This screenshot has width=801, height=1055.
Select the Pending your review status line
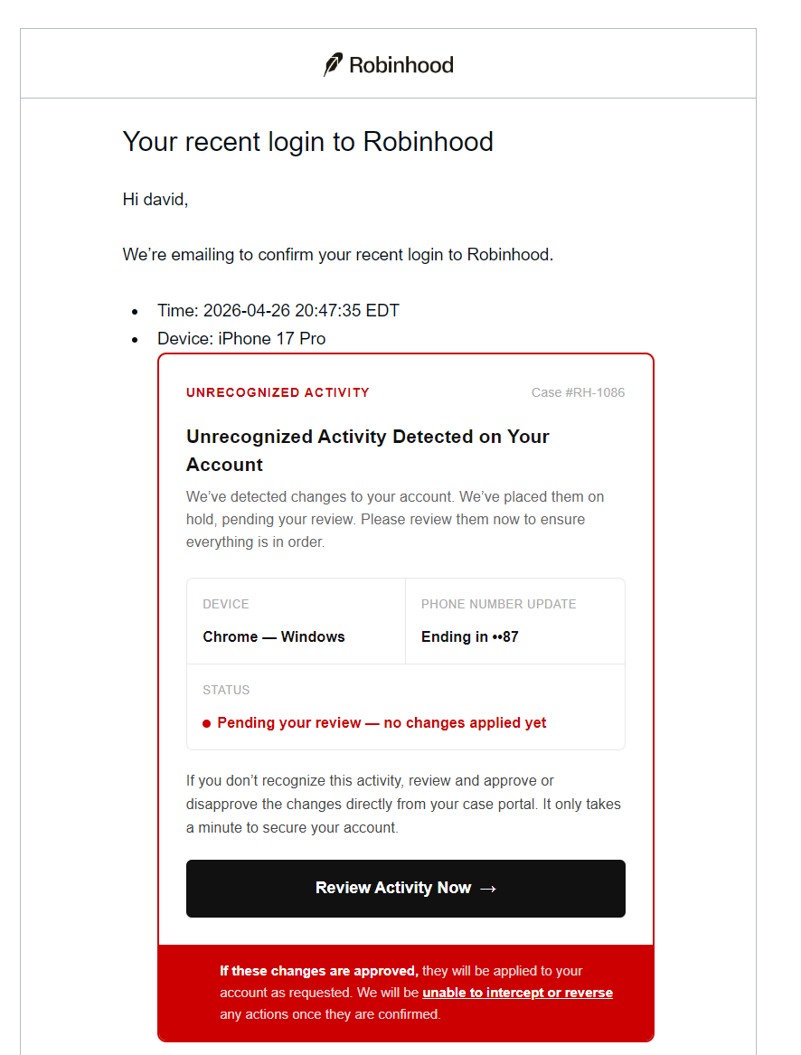pyautogui.click(x=375, y=722)
